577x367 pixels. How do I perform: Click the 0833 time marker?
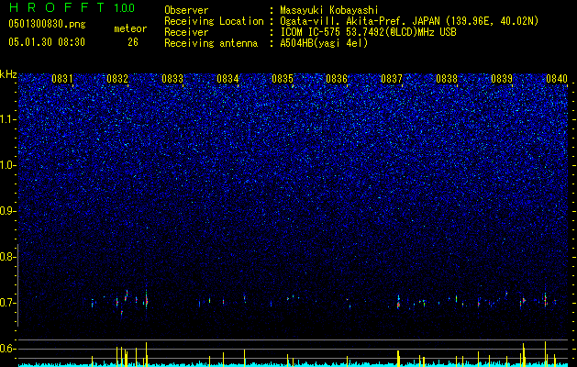point(172,78)
